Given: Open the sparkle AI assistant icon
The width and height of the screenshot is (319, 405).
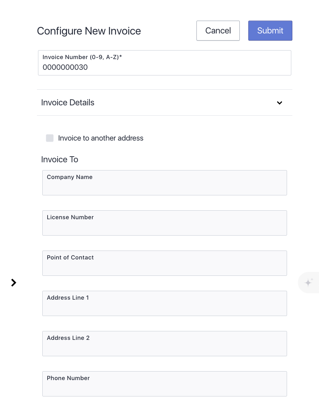Looking at the screenshot, I should [x=308, y=282].
